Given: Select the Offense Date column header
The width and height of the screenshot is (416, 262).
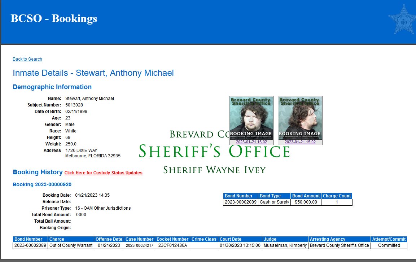Looking at the screenshot, I should click(109, 239).
